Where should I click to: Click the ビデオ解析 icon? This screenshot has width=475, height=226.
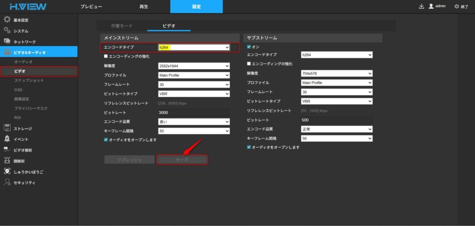pyautogui.click(x=7, y=149)
